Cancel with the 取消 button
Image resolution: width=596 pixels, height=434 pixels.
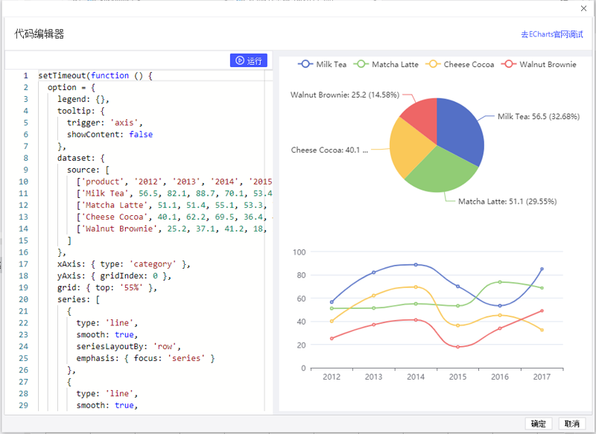571,424
